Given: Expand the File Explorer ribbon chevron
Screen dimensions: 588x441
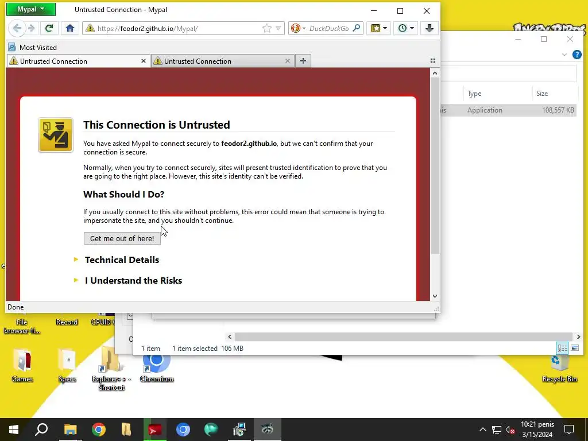Looking at the screenshot, I should click(x=564, y=55).
